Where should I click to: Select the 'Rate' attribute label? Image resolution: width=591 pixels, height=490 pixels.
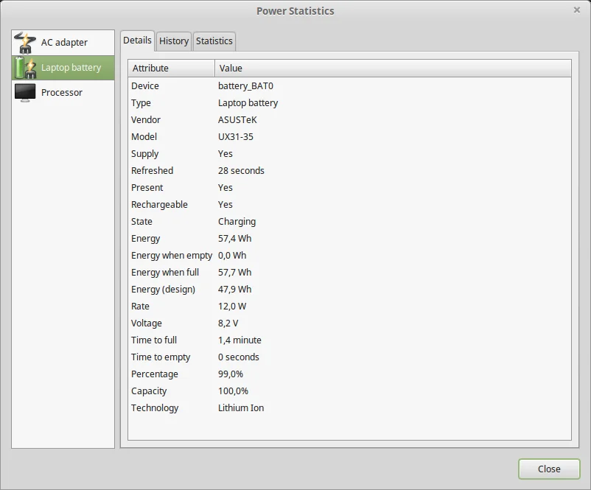pyautogui.click(x=140, y=307)
